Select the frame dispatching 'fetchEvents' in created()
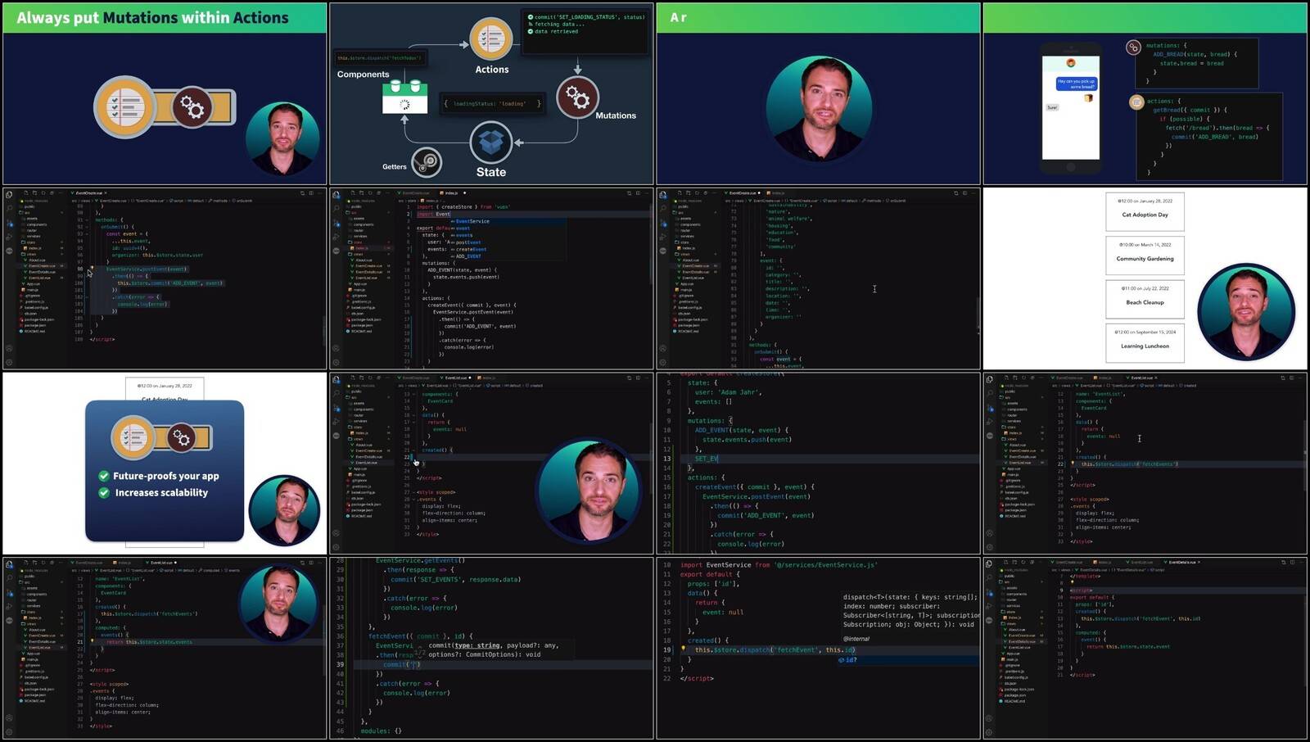 [1145, 464]
